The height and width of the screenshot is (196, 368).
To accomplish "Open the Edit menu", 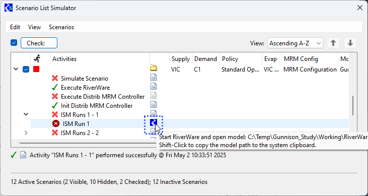I will [x=15, y=27].
